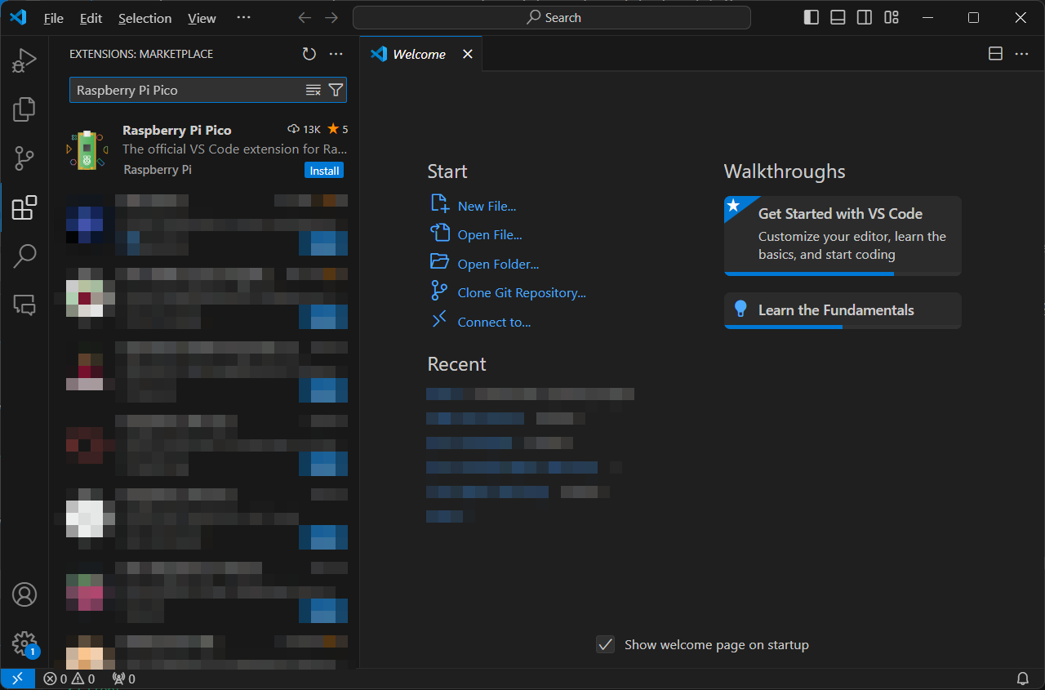Select the Extensions view icon
Screen dimensions: 1045x690
click(24, 207)
